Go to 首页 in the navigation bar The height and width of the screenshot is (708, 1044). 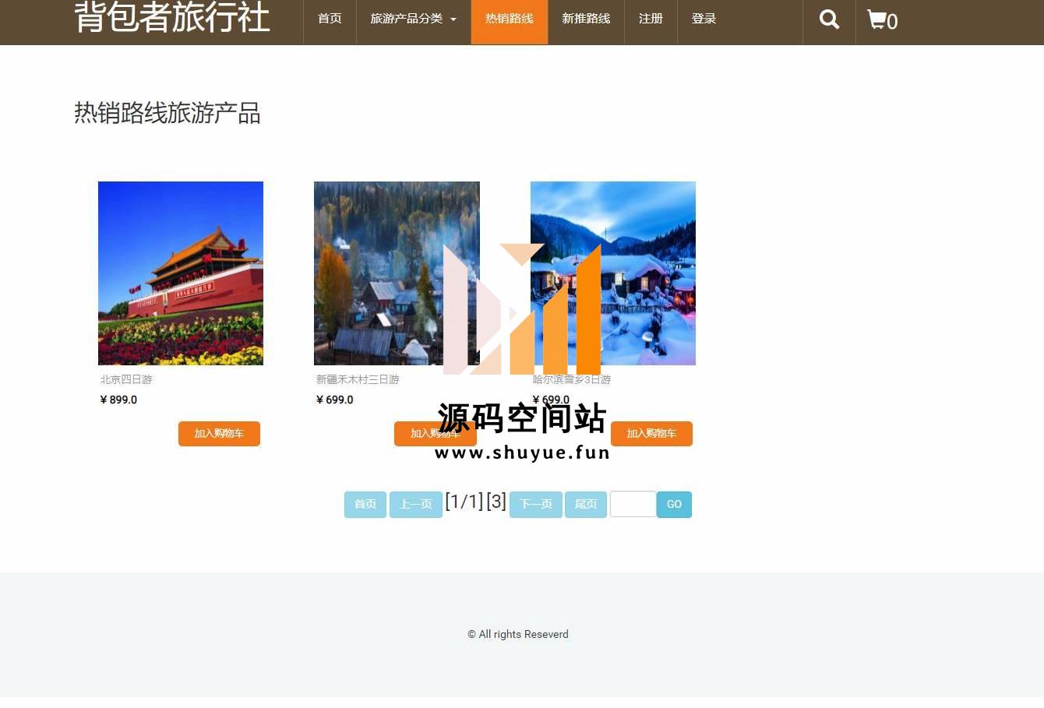tap(330, 19)
